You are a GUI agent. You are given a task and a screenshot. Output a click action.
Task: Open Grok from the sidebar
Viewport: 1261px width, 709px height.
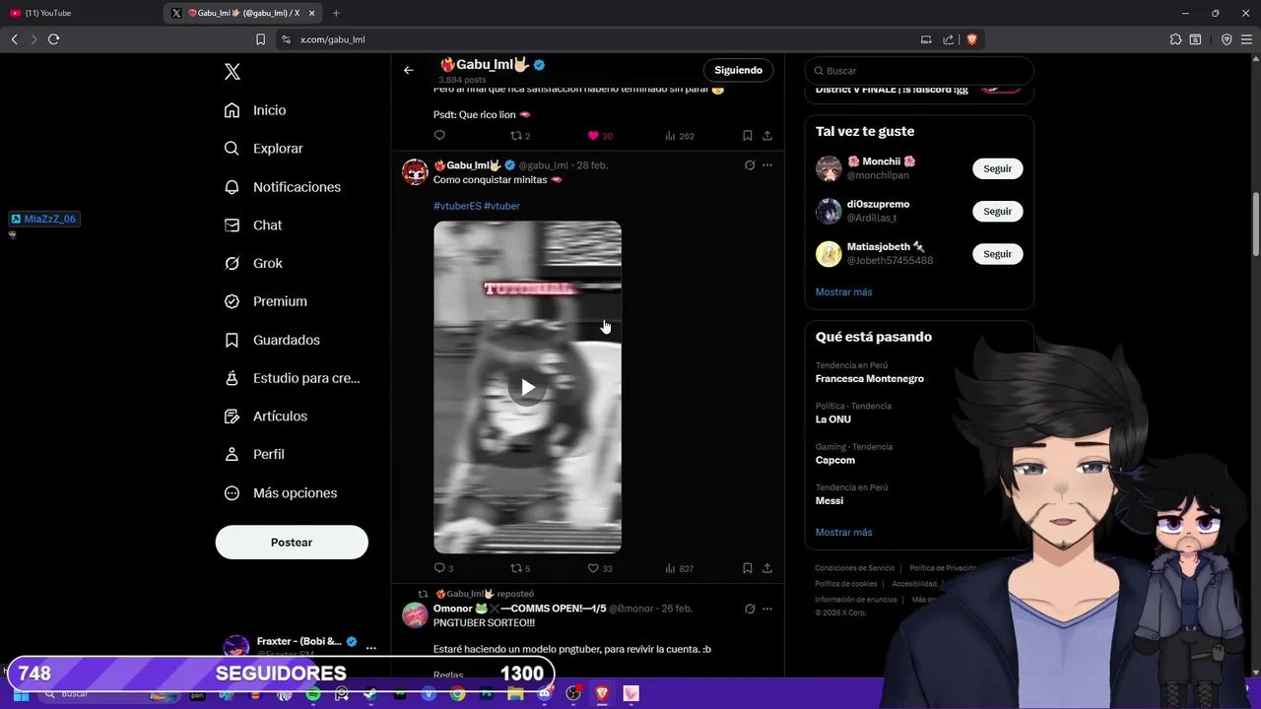click(254, 264)
